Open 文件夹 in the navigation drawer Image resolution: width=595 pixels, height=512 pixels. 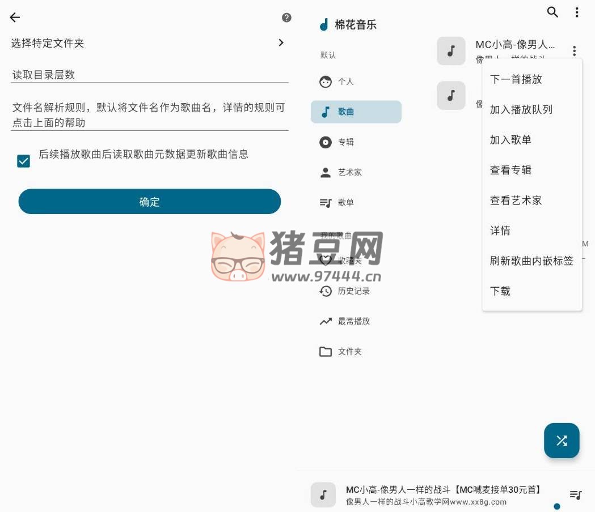356,352
